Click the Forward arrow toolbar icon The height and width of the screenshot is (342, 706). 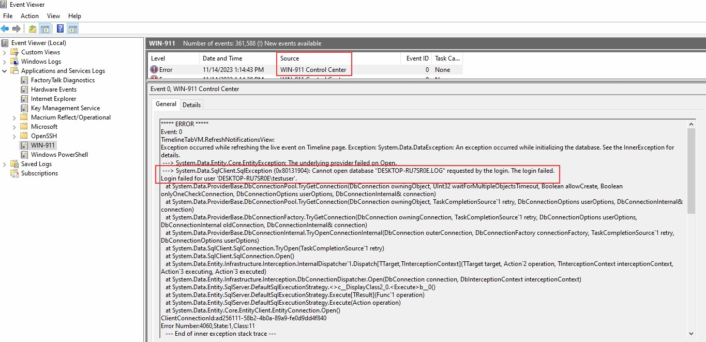[x=17, y=29]
